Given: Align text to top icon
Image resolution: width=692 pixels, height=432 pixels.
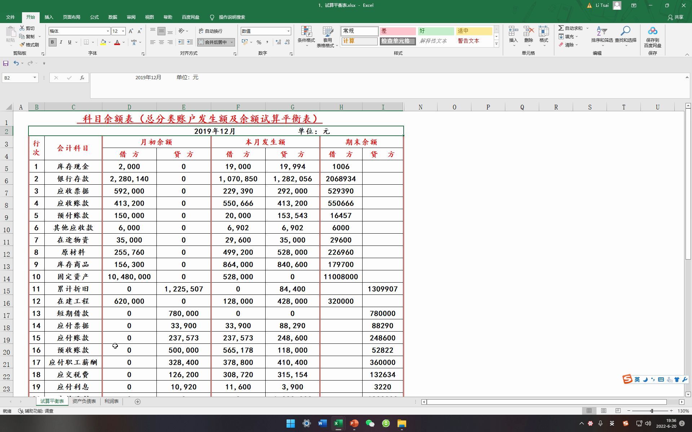Looking at the screenshot, I should [153, 31].
